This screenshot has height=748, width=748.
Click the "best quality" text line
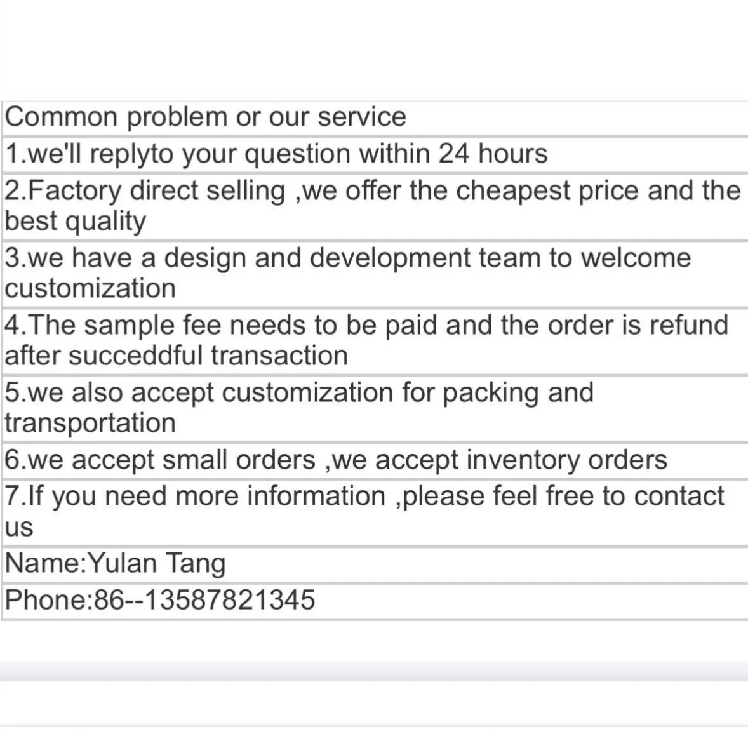75,222
